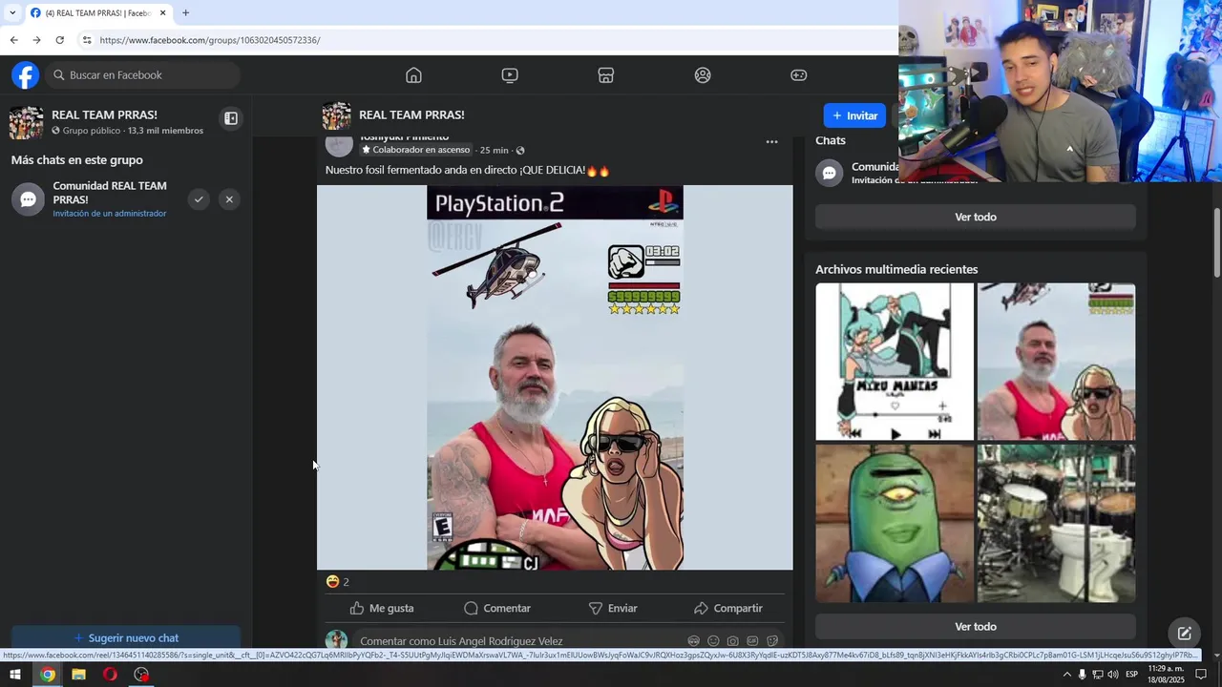This screenshot has width=1222, height=687.
Task: Insert an avatar sticker in the comment
Action: 694,641
